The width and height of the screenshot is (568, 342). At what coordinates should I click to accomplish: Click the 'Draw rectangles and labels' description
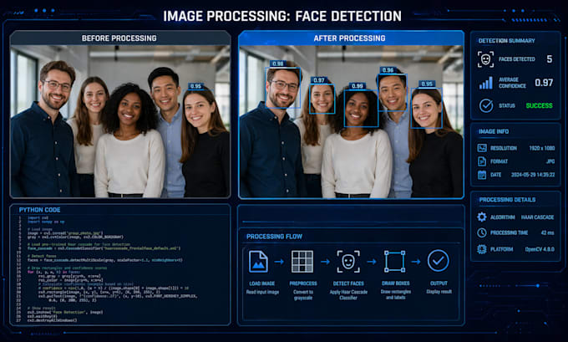pos(396,294)
